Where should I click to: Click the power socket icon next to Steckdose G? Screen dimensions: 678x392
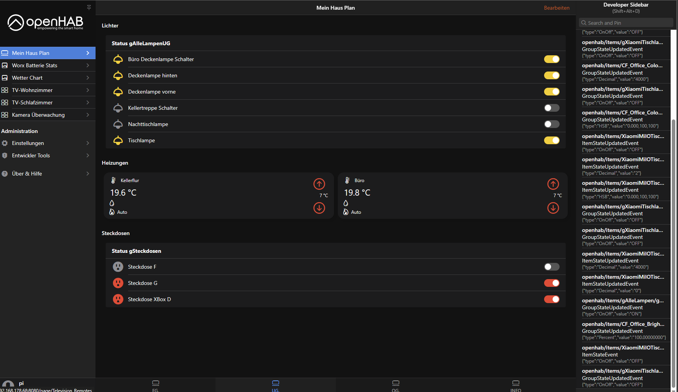pyautogui.click(x=118, y=283)
